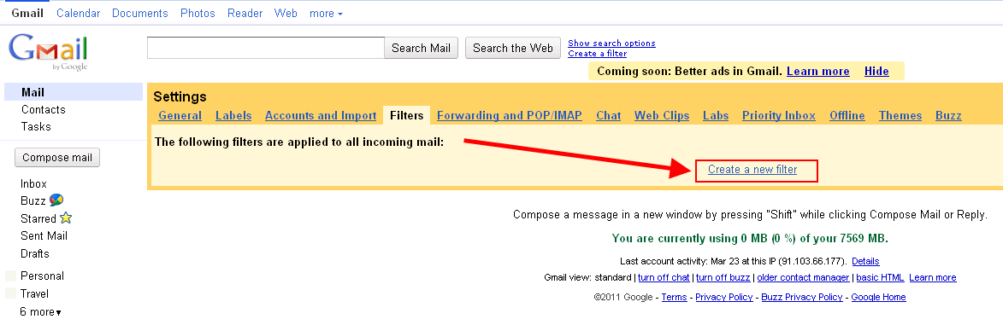1003x325 pixels.
Task: Open the Web Clips settings tab
Action: point(662,115)
